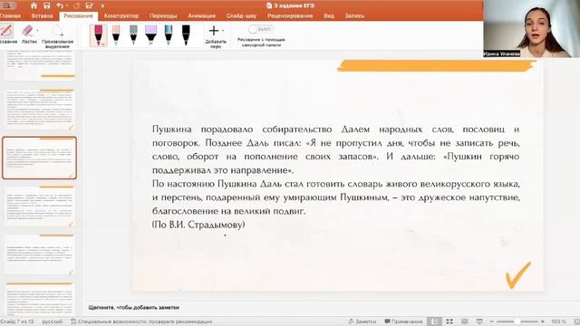Screen dimensions: 580x326
Task: Open the Слайд-шоу tab
Action: [241, 16]
